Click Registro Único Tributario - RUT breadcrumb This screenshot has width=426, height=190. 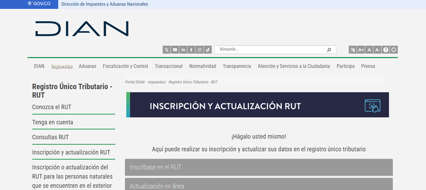click(193, 82)
